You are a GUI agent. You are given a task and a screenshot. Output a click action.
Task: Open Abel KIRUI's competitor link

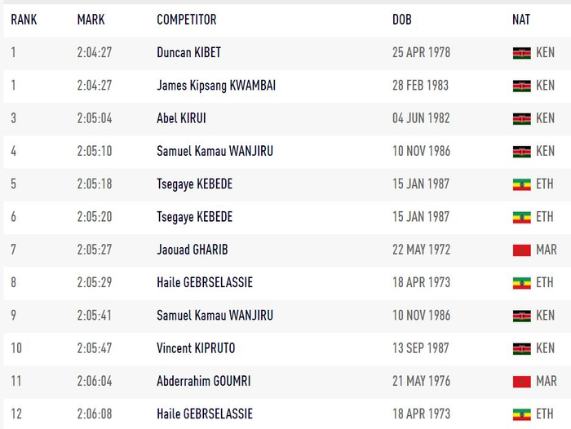[x=181, y=118]
